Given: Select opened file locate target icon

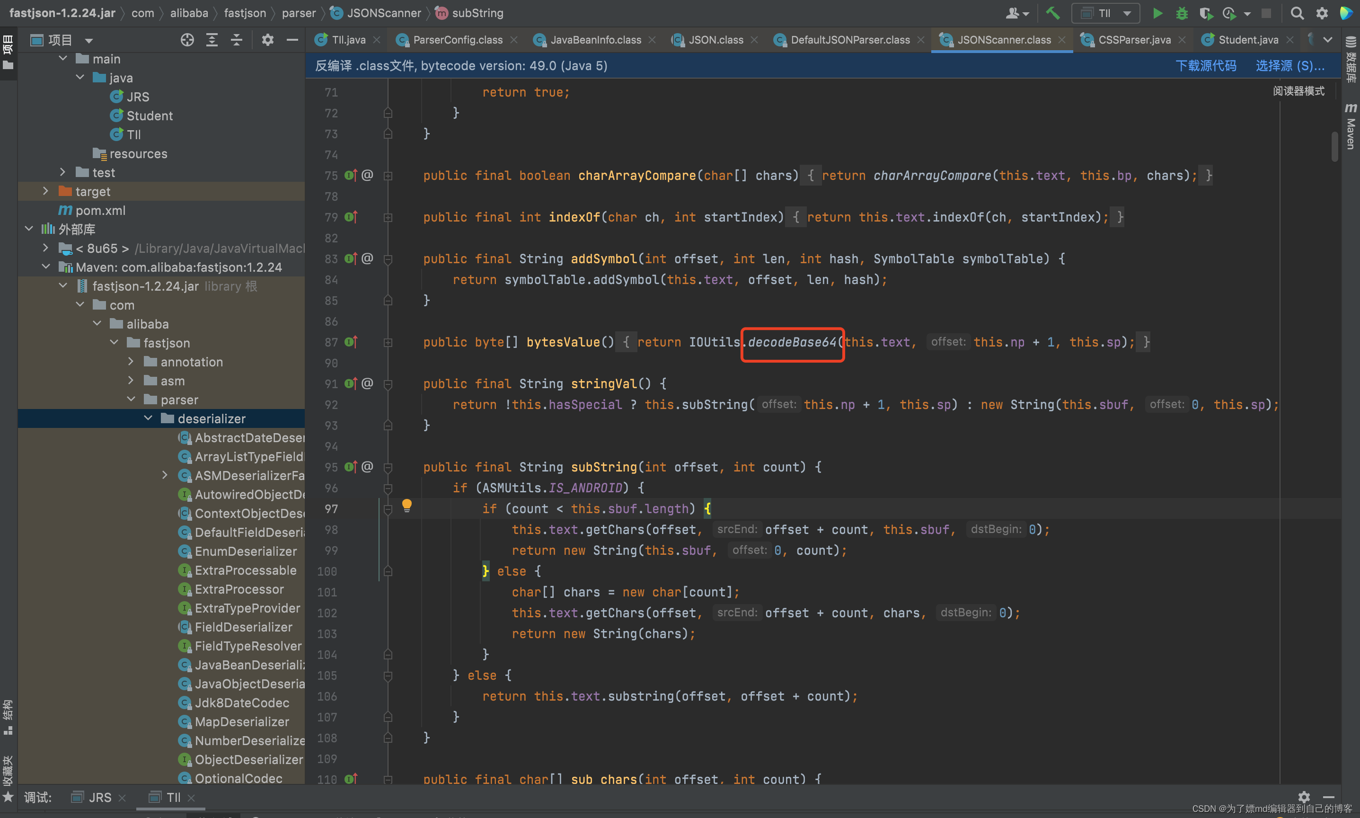Looking at the screenshot, I should [x=187, y=40].
